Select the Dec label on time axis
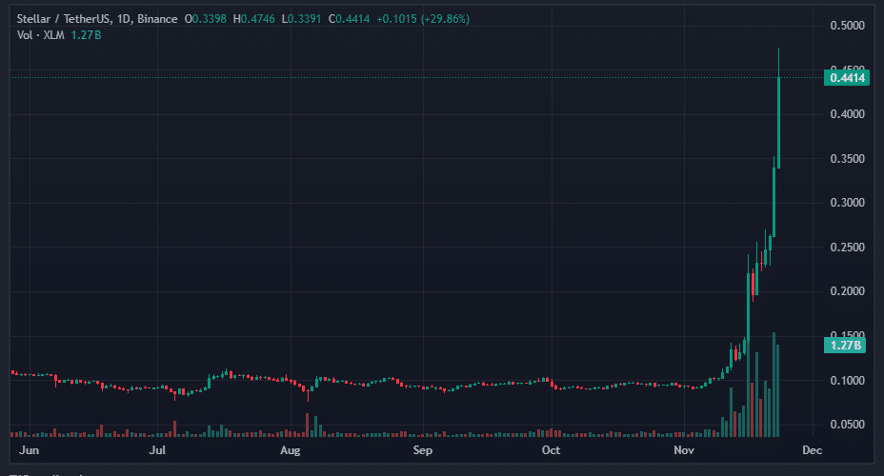 click(812, 448)
